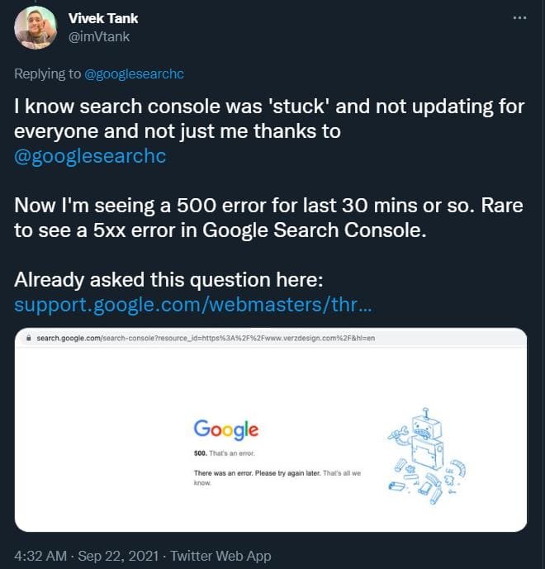545x569 pixels.
Task: Click the "Replying to" label text
Action: coord(48,73)
